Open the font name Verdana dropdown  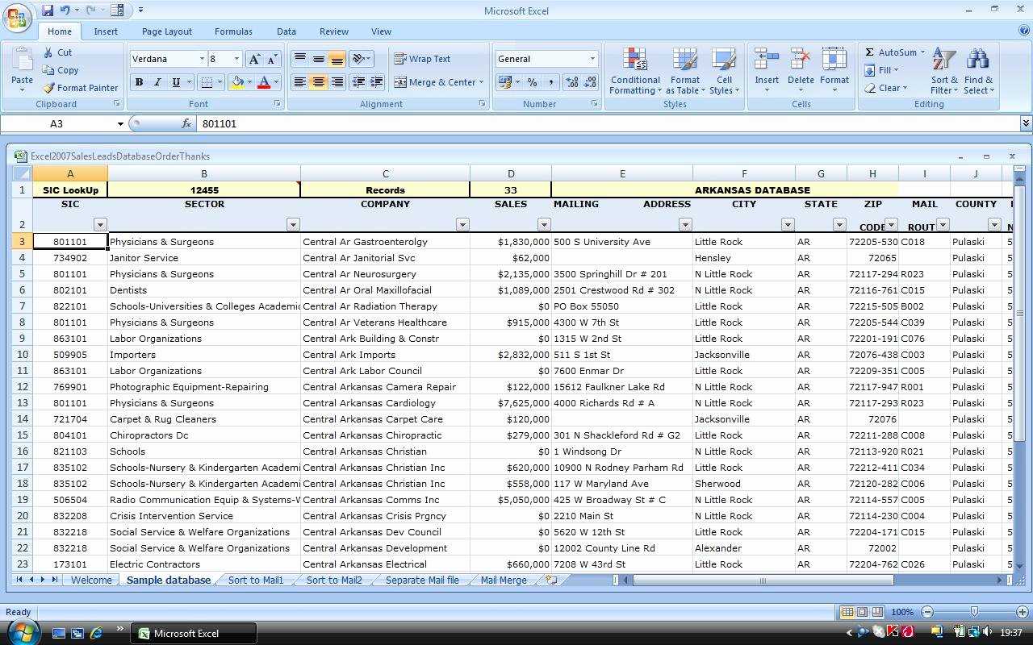tap(202, 59)
